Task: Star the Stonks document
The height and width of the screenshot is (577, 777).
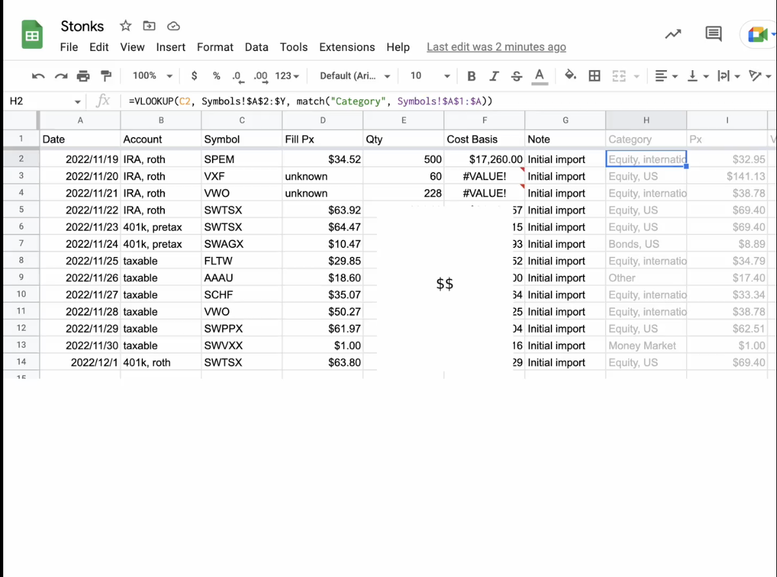Action: 126,26
